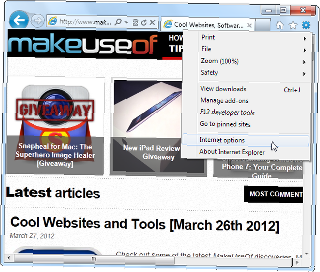Viewport: 320px width, 272px height.
Task: Open Favorites with the star icon
Action: tap(293, 25)
